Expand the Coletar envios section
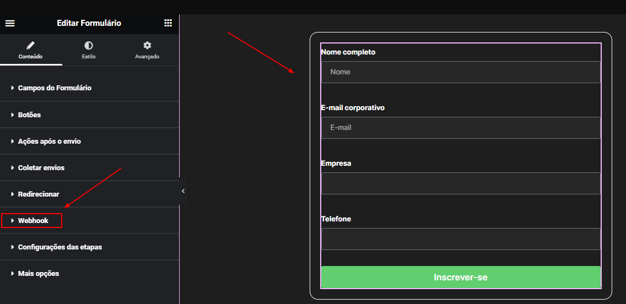Screen dimensions: 626x304 pyautogui.click(x=89, y=167)
